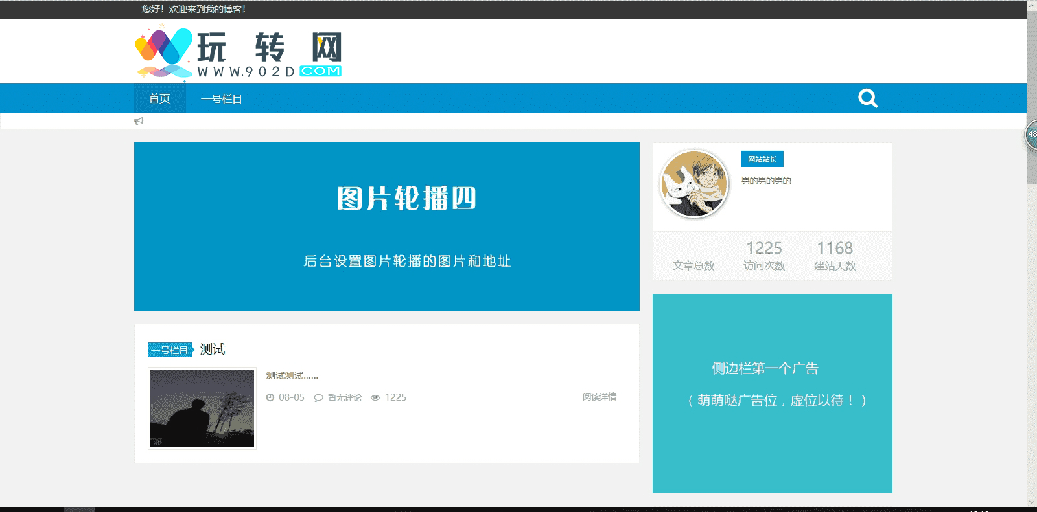Click the 阅读详情 link
This screenshot has height=512, width=1037.
(x=599, y=397)
